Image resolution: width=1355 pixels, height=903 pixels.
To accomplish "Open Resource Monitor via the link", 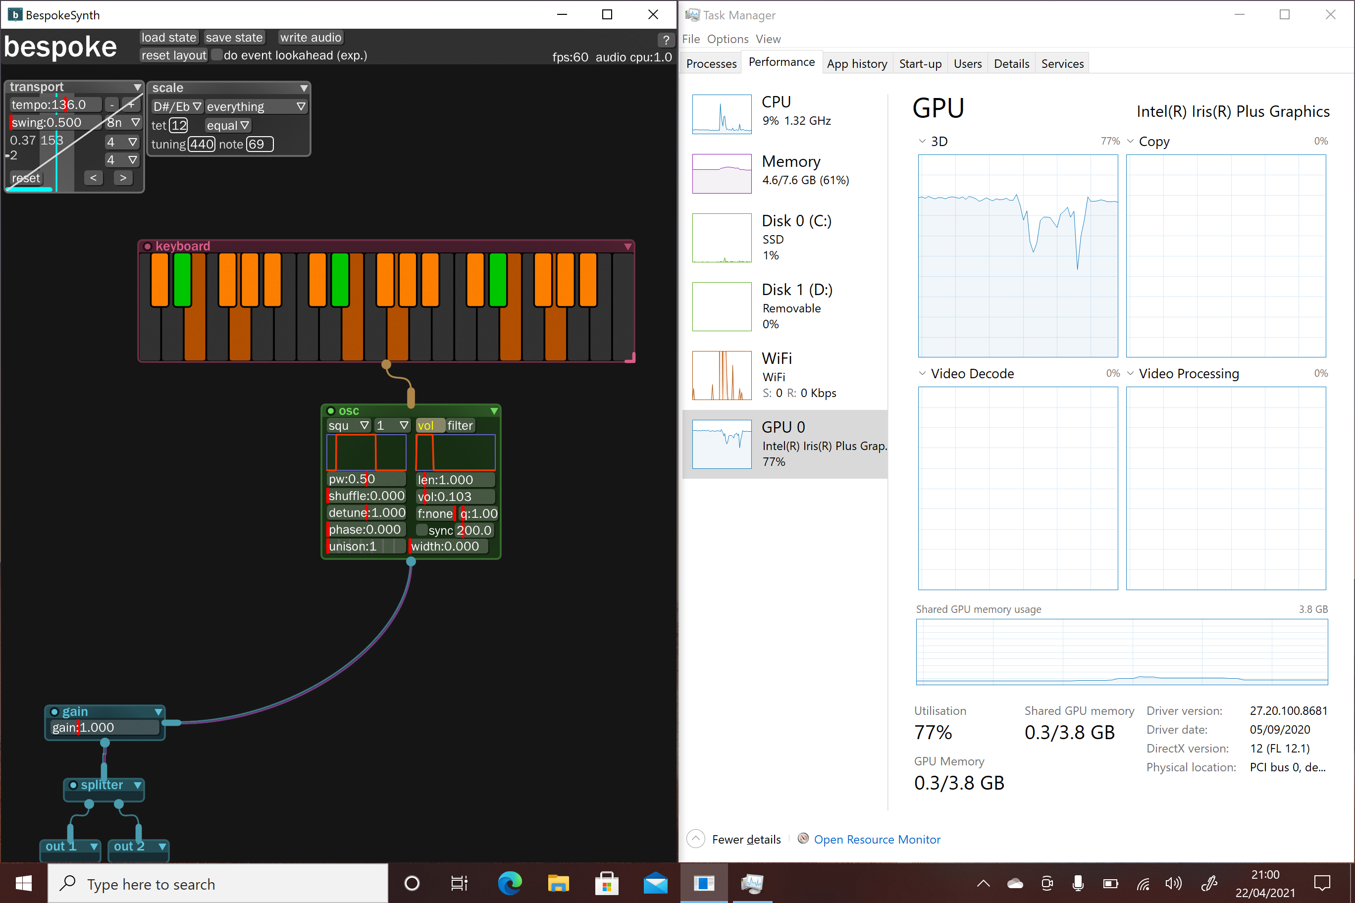I will [x=876, y=839].
